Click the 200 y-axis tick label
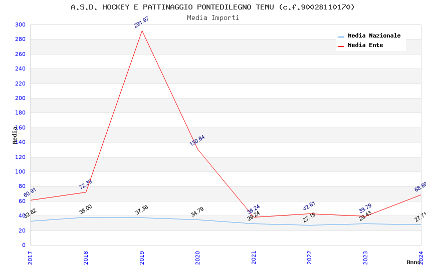Image resolution: width=426 pixels, height=275 pixels. tap(21, 98)
